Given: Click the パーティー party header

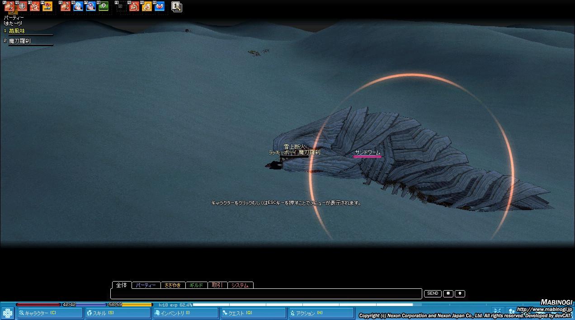Looking at the screenshot, I should pos(14,18).
